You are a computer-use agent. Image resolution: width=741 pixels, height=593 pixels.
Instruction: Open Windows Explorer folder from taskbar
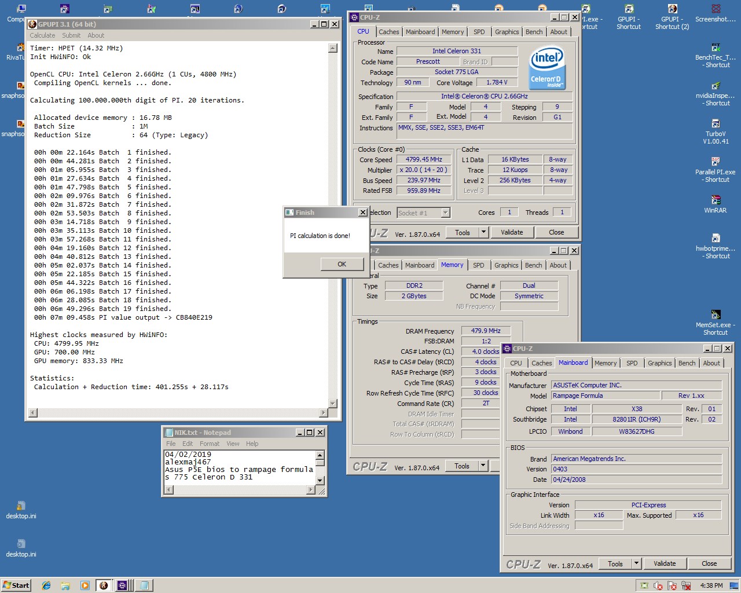coord(65,585)
